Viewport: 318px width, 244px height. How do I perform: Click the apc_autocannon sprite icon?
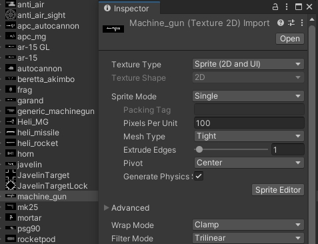(11, 25)
